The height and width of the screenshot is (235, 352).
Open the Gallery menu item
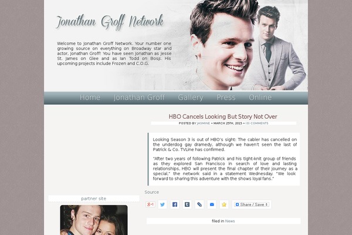[x=191, y=98]
